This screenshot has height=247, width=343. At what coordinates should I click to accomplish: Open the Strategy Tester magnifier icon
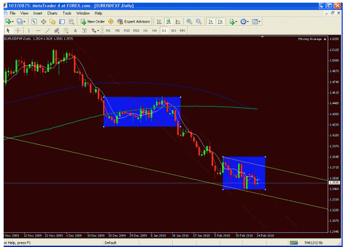tap(71, 21)
